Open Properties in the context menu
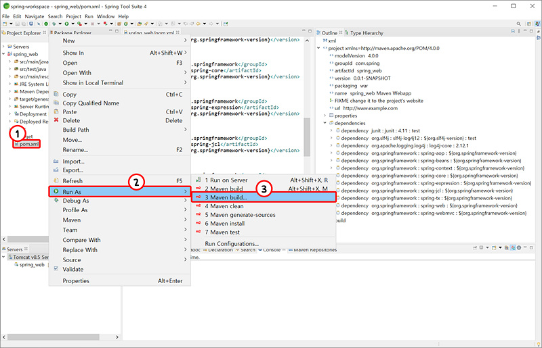This screenshot has width=542, height=348. click(x=120, y=280)
